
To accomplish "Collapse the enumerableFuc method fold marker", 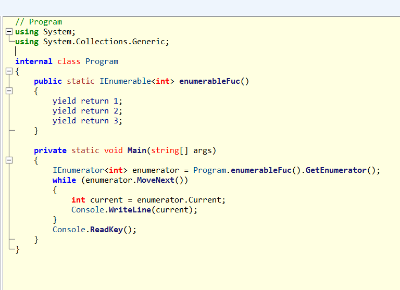I will 9,91.
